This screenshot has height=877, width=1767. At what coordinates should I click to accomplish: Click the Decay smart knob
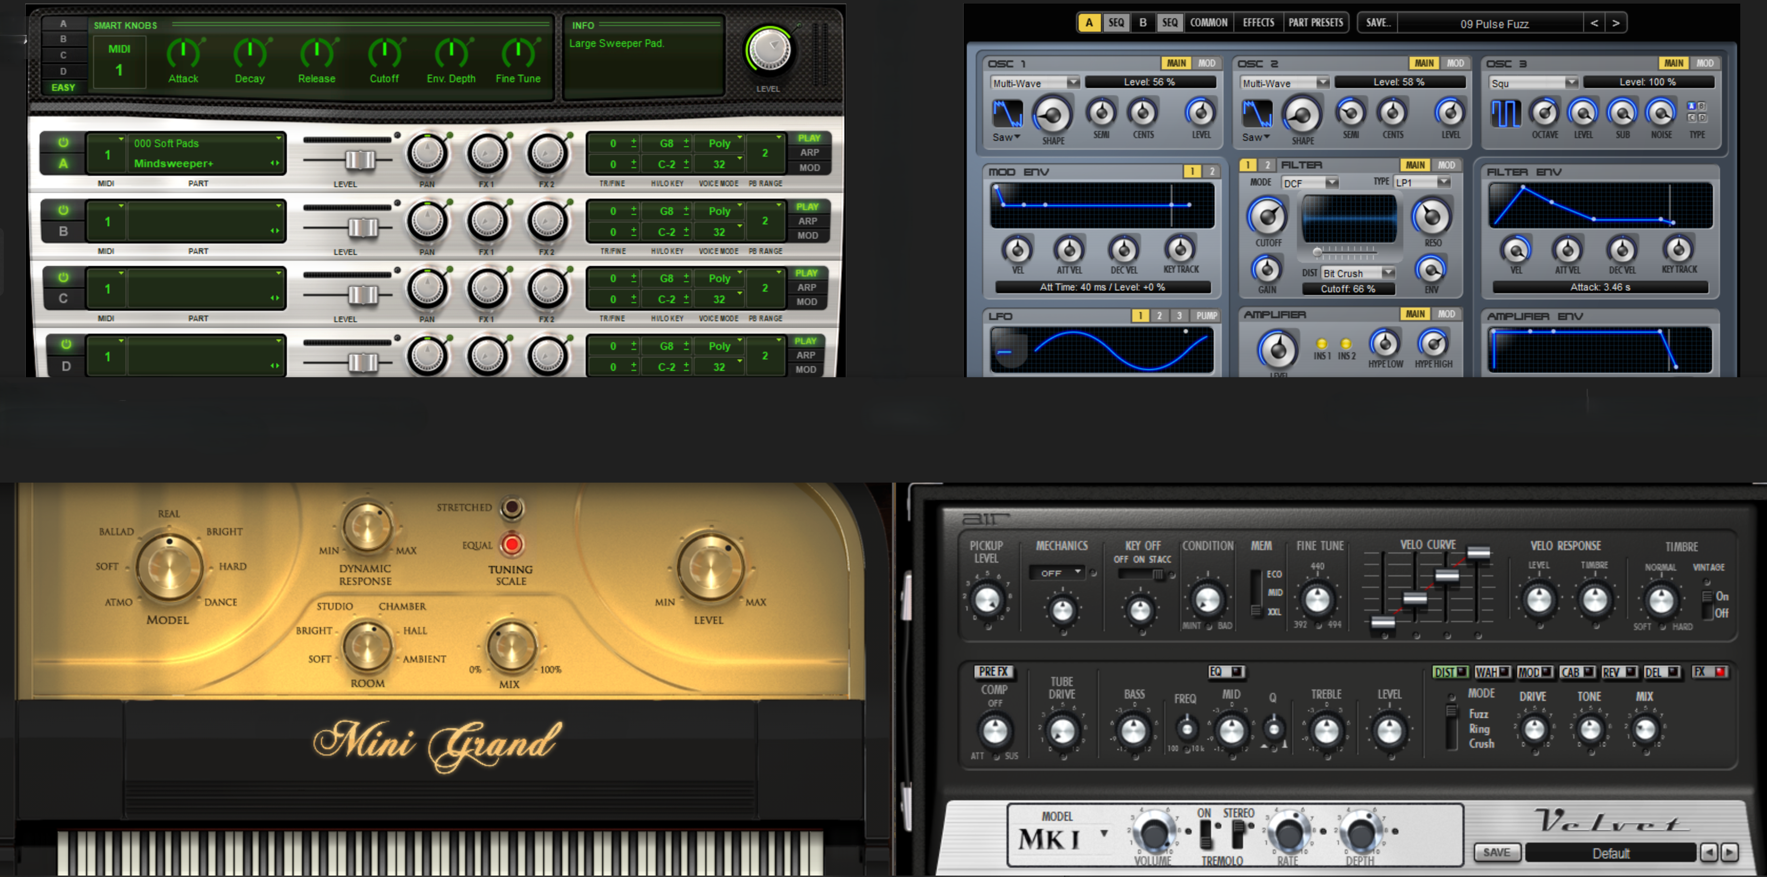pyautogui.click(x=250, y=53)
